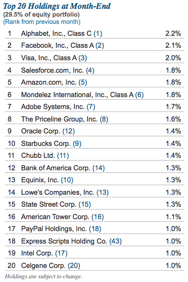Click The Priceline Group, Inc. entry
The width and height of the screenshot is (188, 282).
tap(59, 119)
